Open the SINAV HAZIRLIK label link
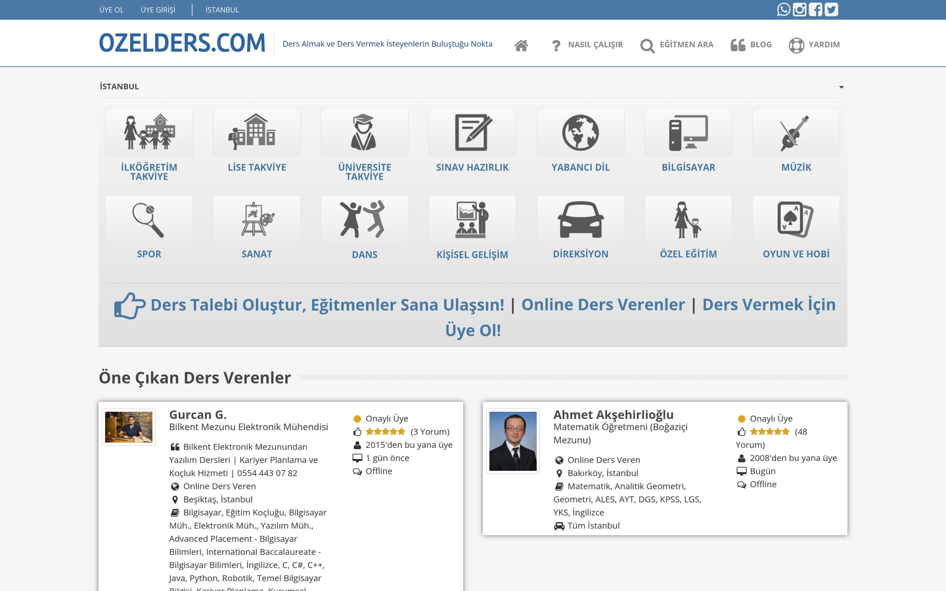This screenshot has width=946, height=591. 472,167
